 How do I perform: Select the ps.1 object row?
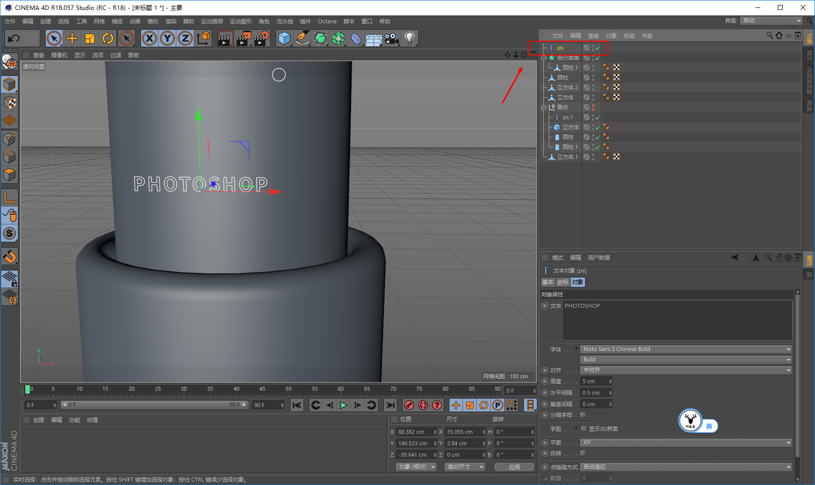(x=568, y=117)
